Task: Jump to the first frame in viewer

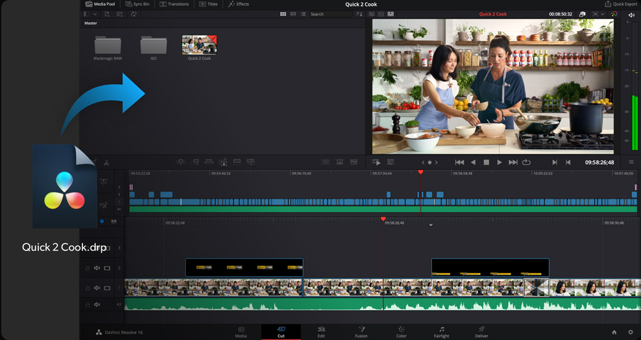Action: point(459,162)
